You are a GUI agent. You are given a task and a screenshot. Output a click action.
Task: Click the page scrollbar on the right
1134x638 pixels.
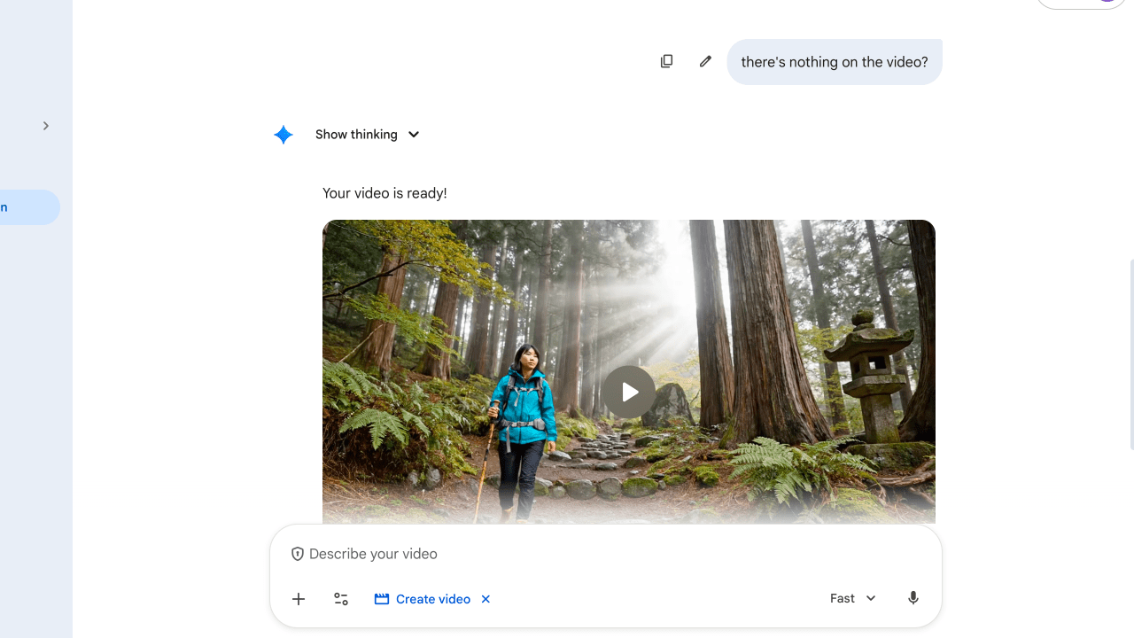pos(1130,354)
